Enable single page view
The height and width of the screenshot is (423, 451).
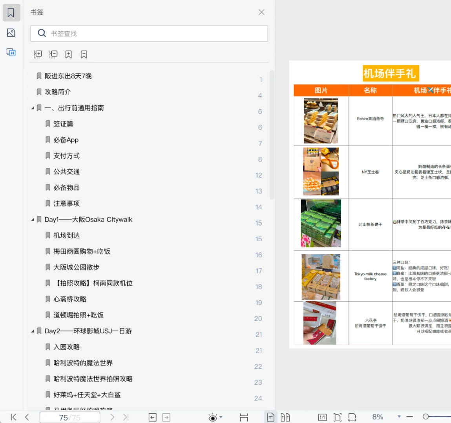coord(270,417)
